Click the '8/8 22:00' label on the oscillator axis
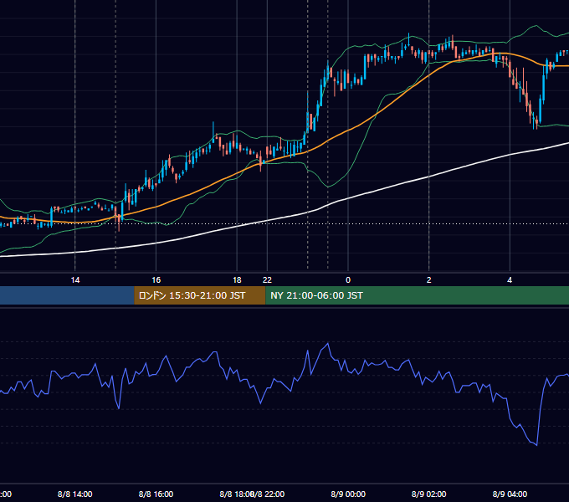Screen dimensions: 569x502 coord(269,494)
